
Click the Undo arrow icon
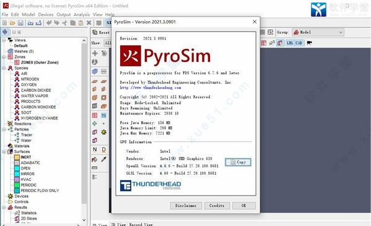[49, 23]
